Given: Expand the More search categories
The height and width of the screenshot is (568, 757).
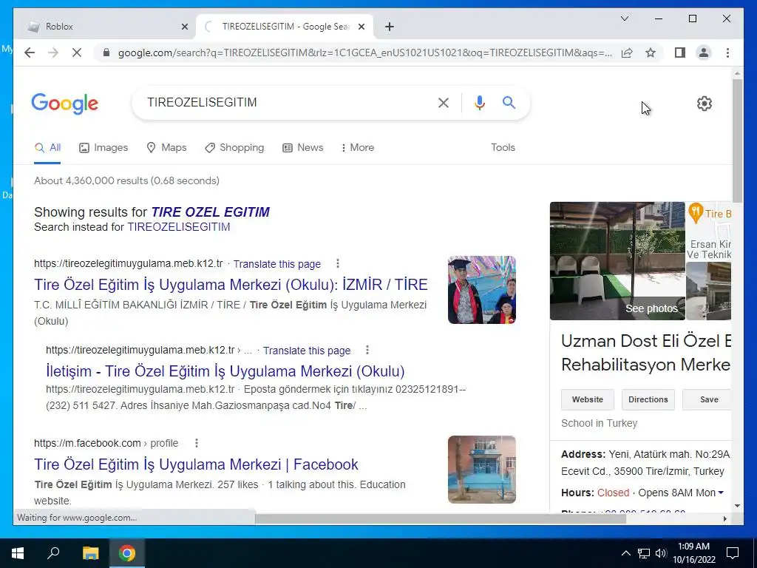Looking at the screenshot, I should [x=358, y=148].
